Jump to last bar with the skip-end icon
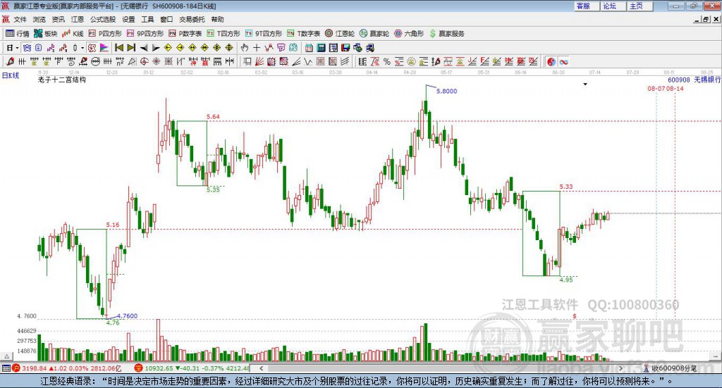This screenshot has height=388, width=722. pyautogui.click(x=131, y=48)
